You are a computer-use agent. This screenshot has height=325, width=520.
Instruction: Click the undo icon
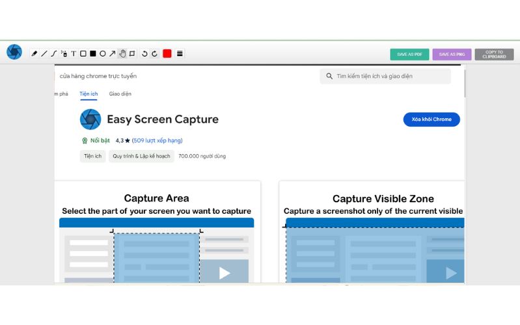pos(144,54)
